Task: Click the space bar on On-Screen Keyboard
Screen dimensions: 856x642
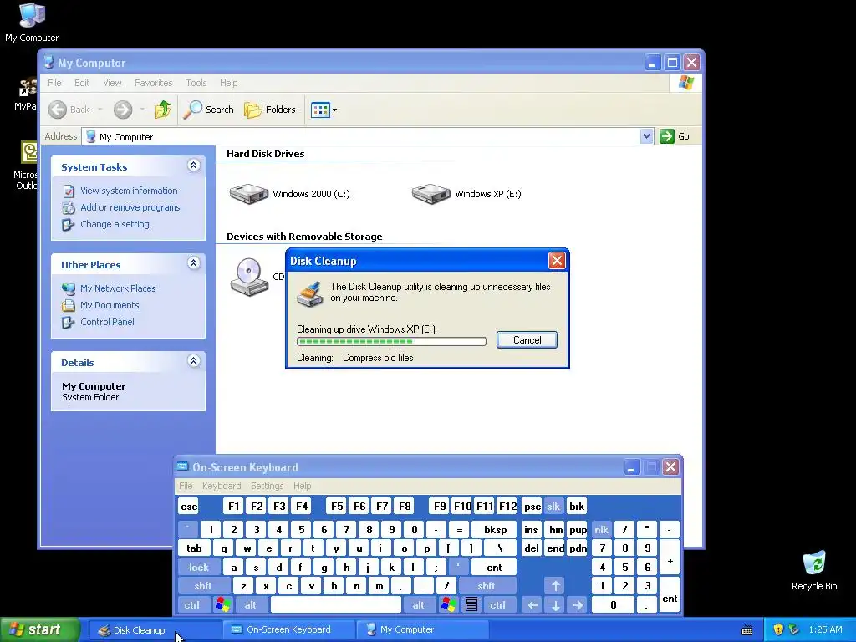Action: (x=336, y=605)
